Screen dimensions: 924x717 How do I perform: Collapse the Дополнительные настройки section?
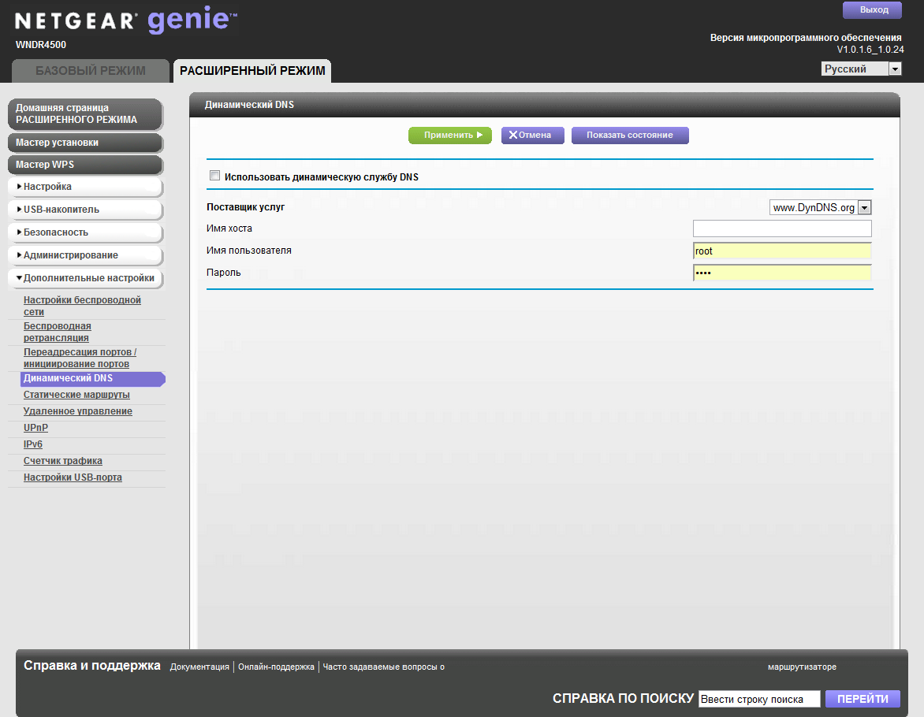84,278
